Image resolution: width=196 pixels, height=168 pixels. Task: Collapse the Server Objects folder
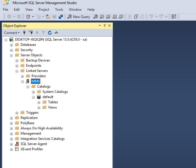[11, 55]
